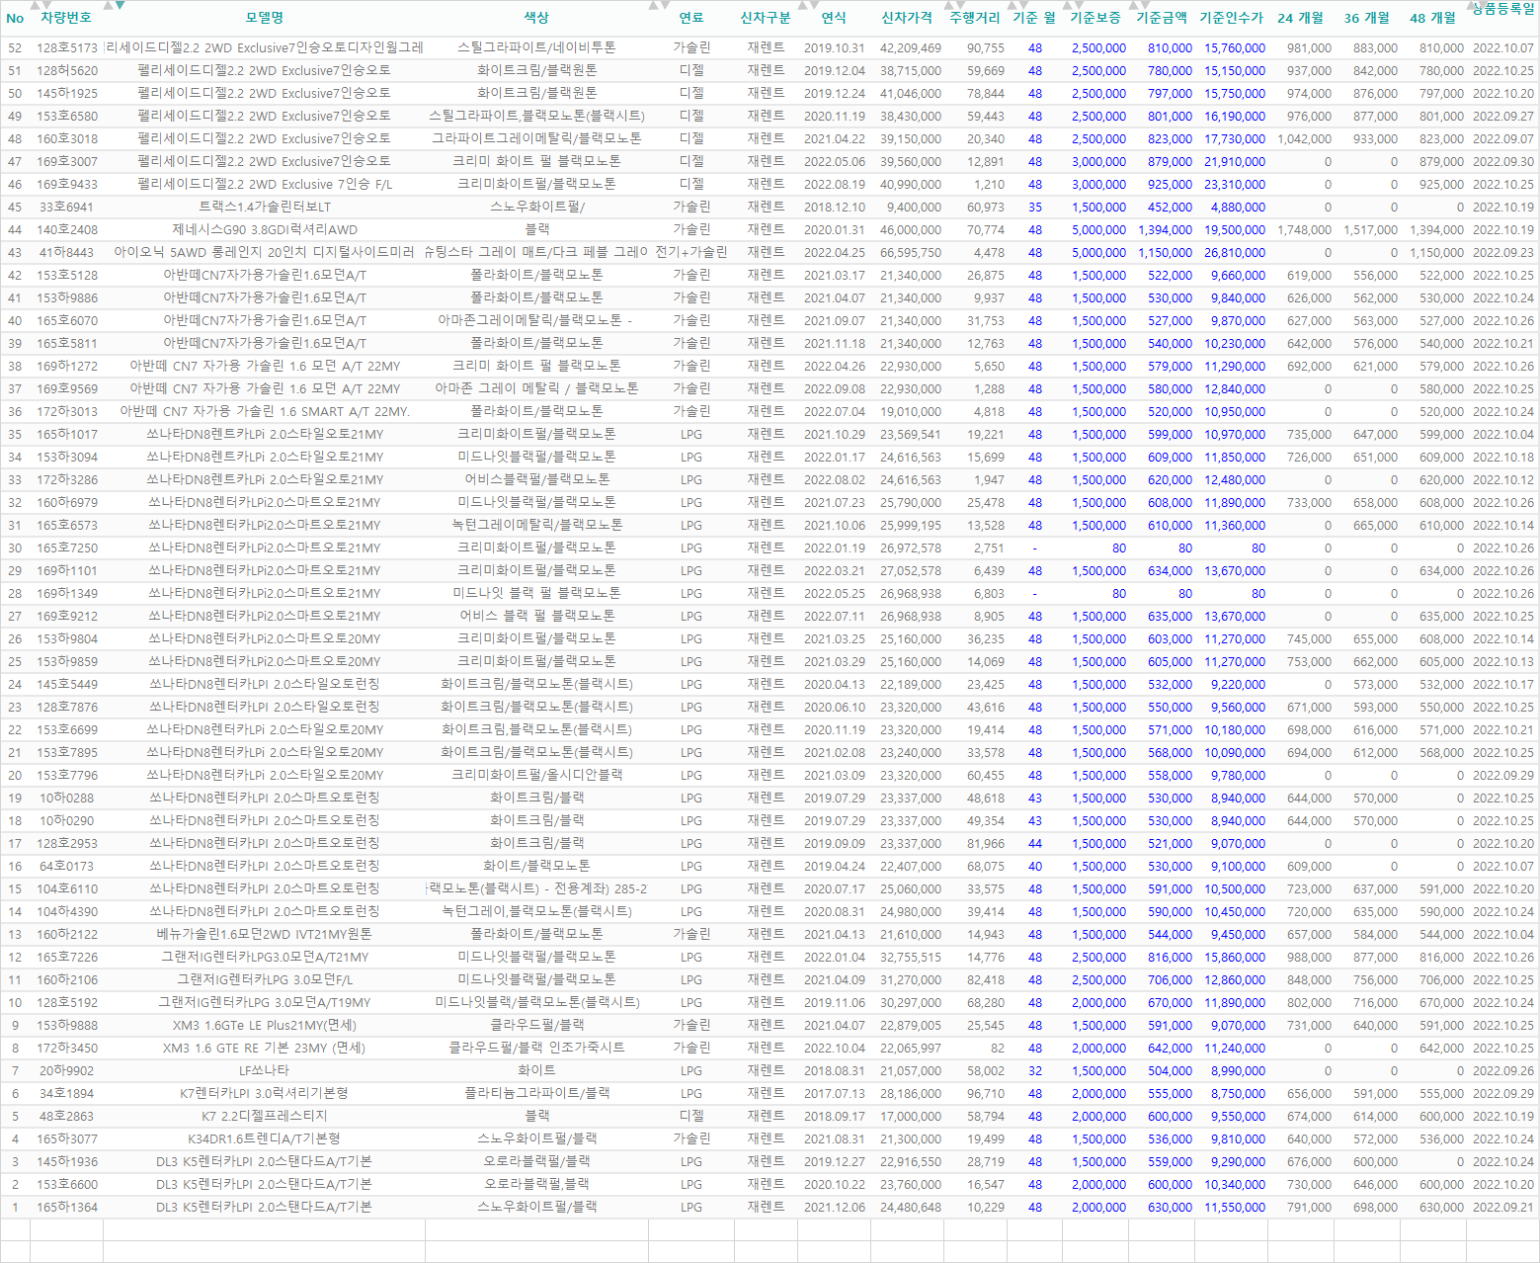This screenshot has height=1263, width=1540.
Task: Select plate number 128호5173
Action: coord(67,47)
